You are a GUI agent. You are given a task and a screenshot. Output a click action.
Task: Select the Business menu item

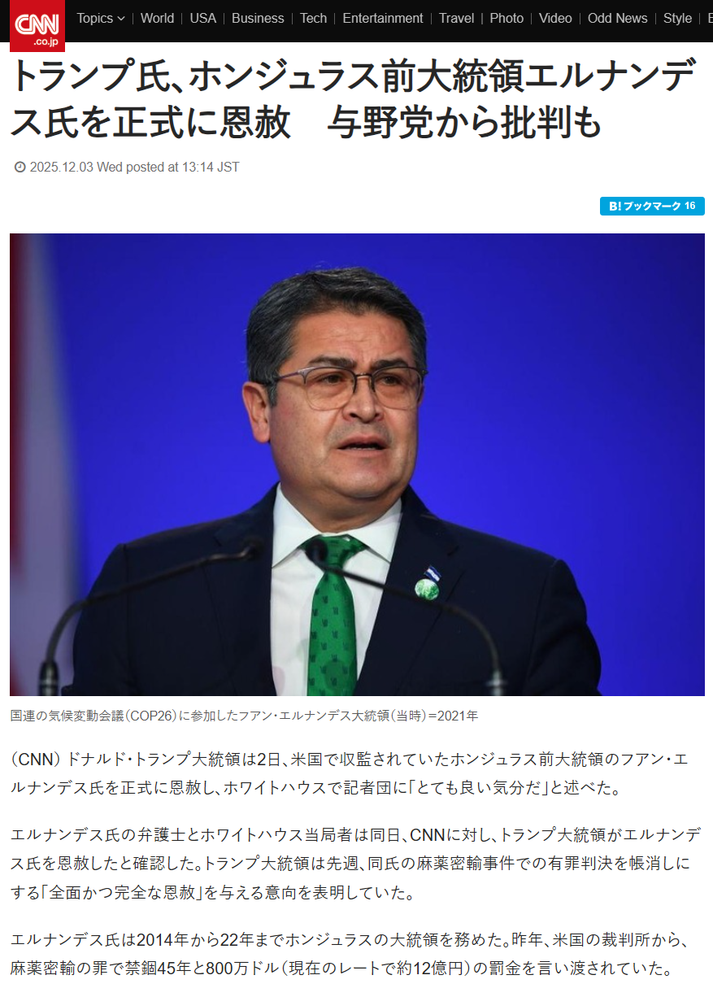(x=258, y=18)
